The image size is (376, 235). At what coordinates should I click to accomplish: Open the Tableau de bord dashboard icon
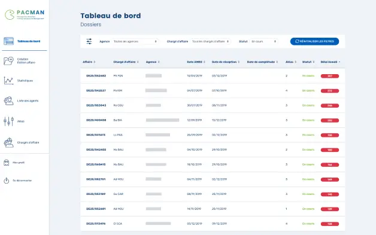point(8,41)
